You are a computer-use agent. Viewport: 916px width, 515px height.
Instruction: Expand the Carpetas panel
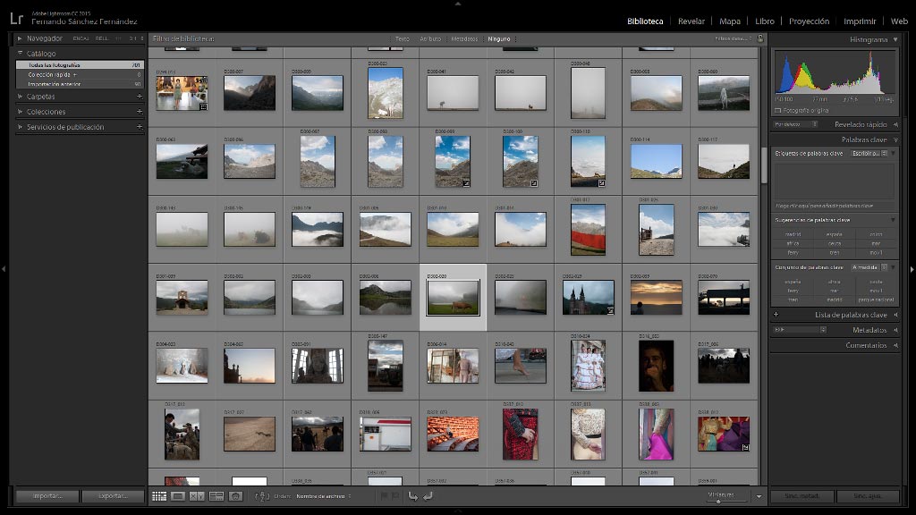[20, 97]
